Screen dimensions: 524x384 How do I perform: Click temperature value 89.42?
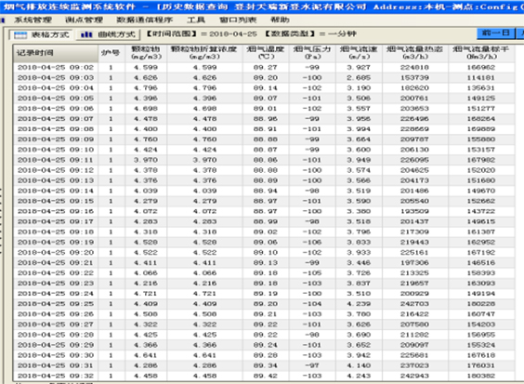tap(266, 376)
